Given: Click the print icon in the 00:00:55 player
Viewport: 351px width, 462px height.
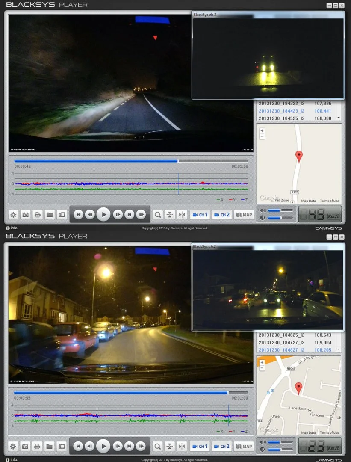Looking at the screenshot, I should [x=37, y=446].
